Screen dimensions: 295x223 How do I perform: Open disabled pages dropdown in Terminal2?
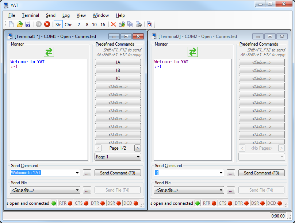(x=262, y=157)
